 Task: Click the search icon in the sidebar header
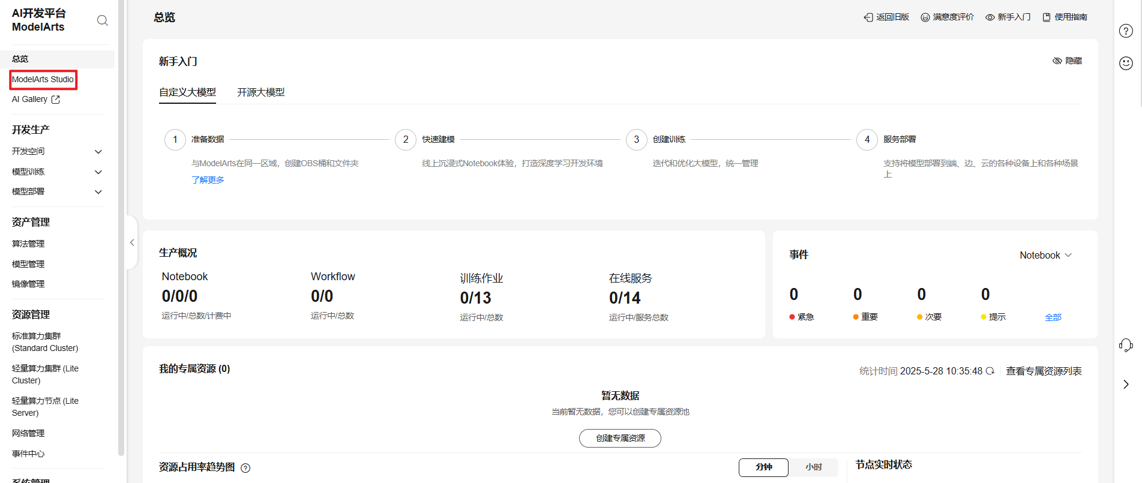click(103, 20)
